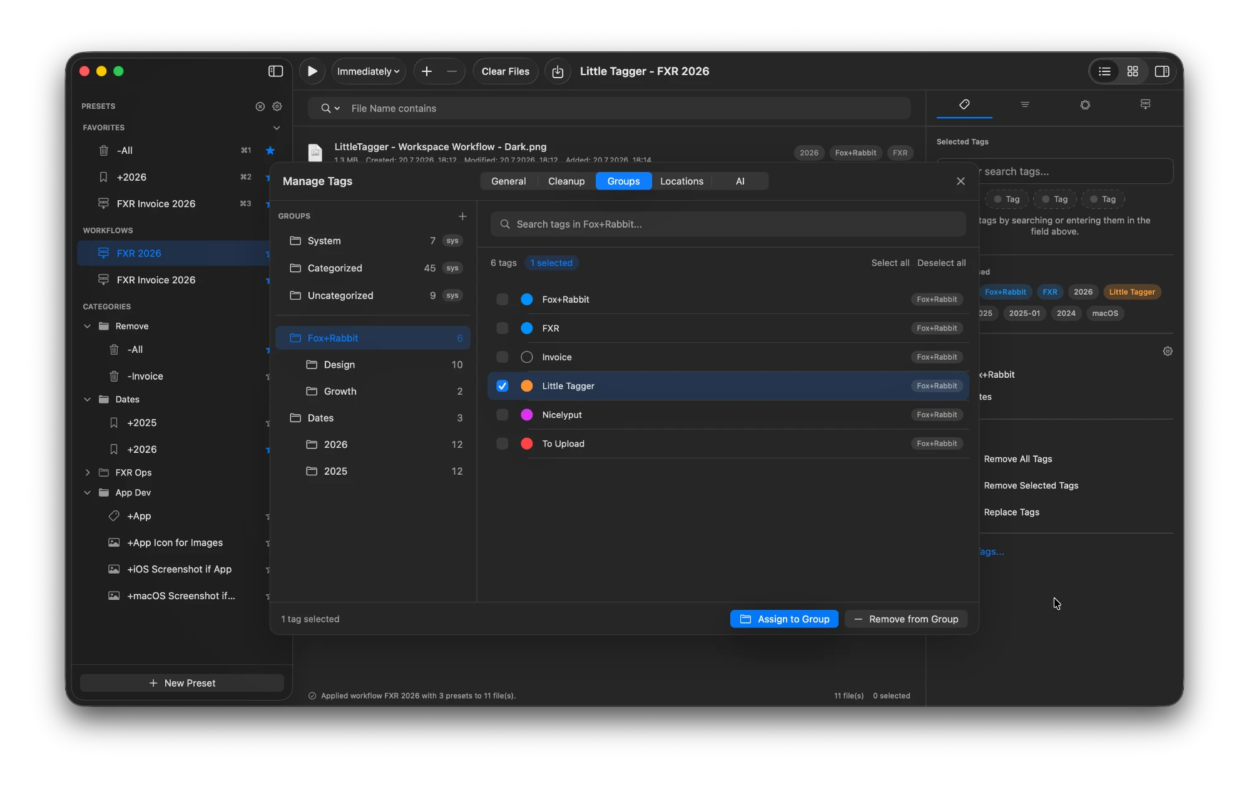Add item with toolbar plus icon
Image resolution: width=1249 pixels, height=785 pixels.
point(427,71)
